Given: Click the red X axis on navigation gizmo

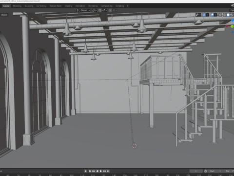Looking at the screenshot, I should pos(227,26).
